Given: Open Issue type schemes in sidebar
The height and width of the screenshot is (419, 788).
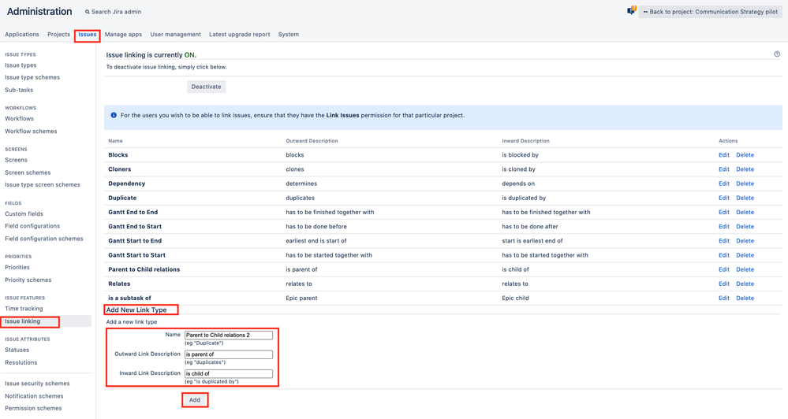Looking at the screenshot, I should 32,77.
